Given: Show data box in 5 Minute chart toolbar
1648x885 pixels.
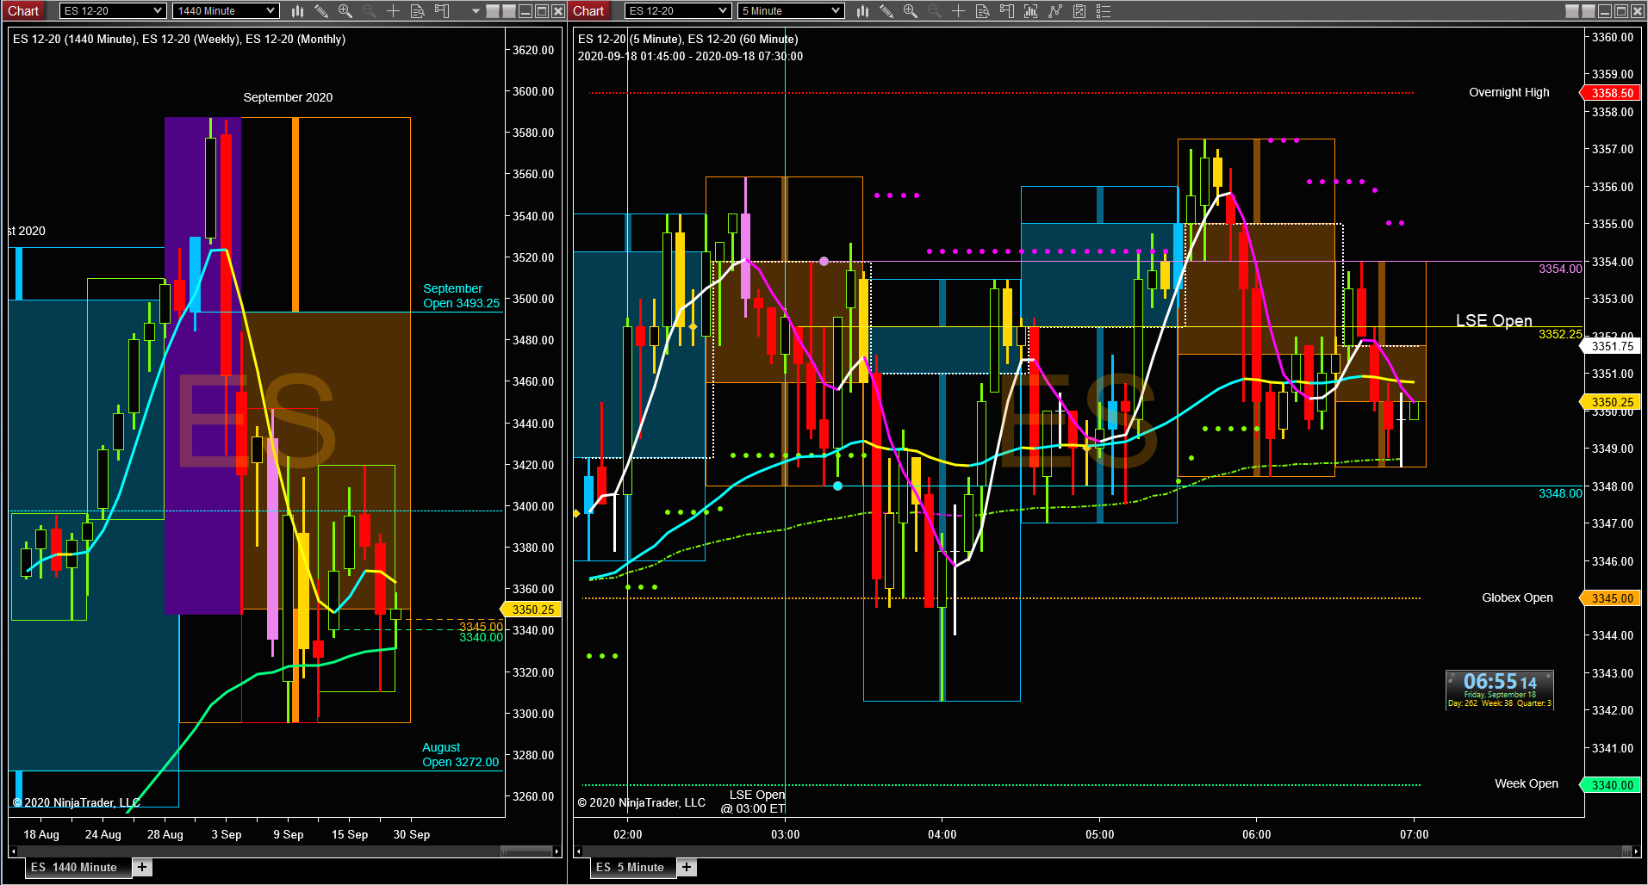Looking at the screenshot, I should [982, 11].
